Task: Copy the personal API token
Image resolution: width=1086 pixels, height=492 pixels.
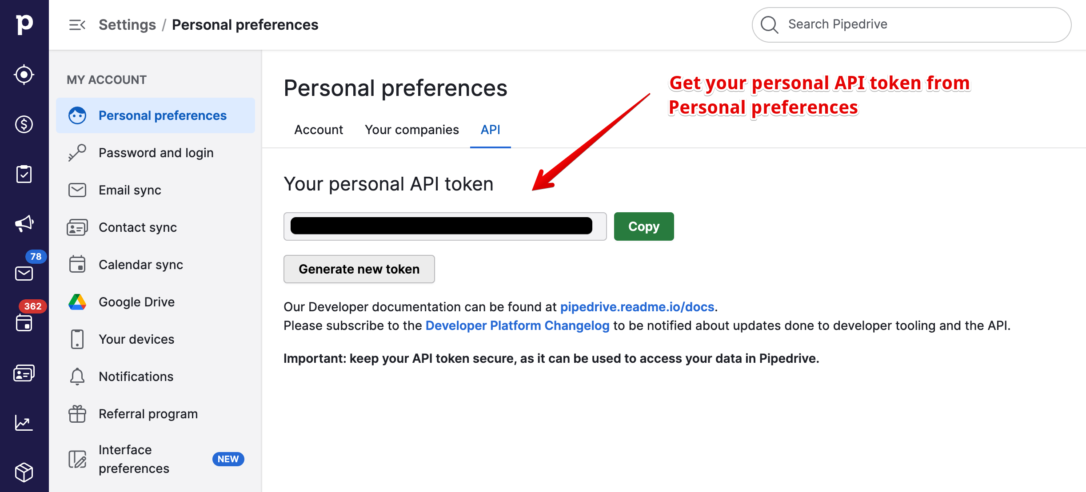Action: pos(643,226)
